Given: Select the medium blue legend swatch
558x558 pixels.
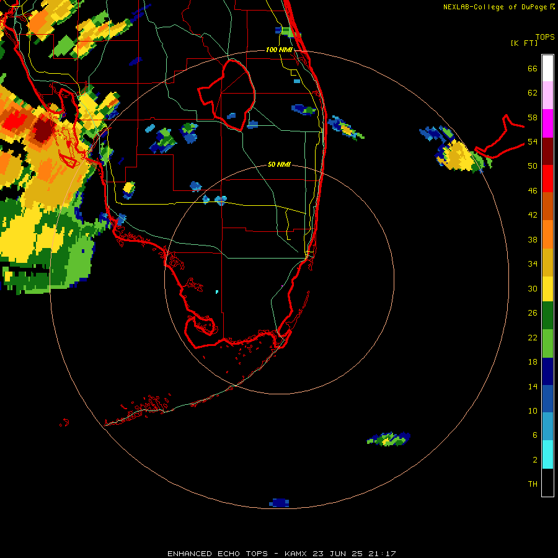Looking at the screenshot, I should (x=547, y=399).
